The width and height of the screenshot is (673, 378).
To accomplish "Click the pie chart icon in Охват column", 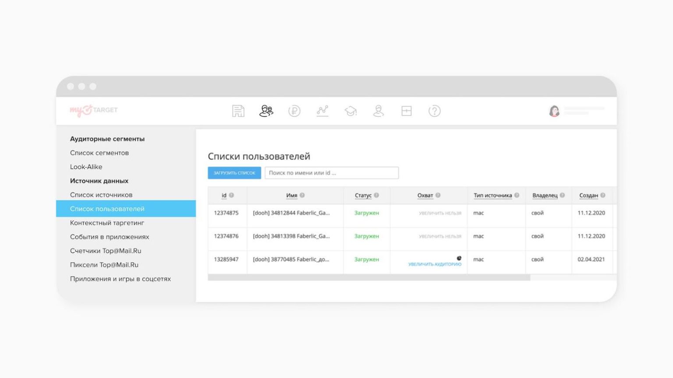I will [459, 258].
